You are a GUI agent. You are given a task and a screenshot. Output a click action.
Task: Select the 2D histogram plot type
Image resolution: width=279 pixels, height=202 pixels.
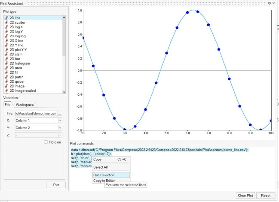pos(19,63)
